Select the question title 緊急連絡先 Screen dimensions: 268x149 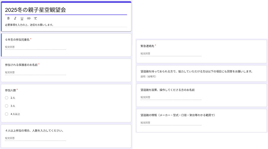coord(147,46)
